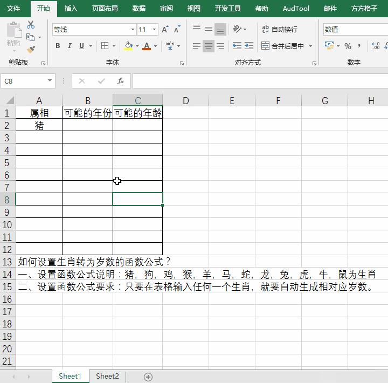Click increase decimal places icon
388x383 pixels.
pos(376,46)
